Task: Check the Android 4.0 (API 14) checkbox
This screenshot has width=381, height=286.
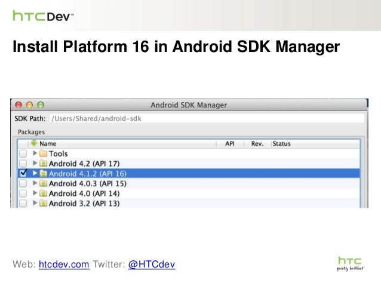Action: (x=23, y=193)
